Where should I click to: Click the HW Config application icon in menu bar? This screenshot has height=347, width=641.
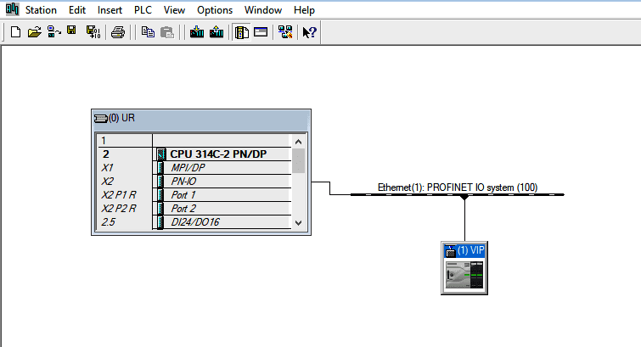point(12,9)
